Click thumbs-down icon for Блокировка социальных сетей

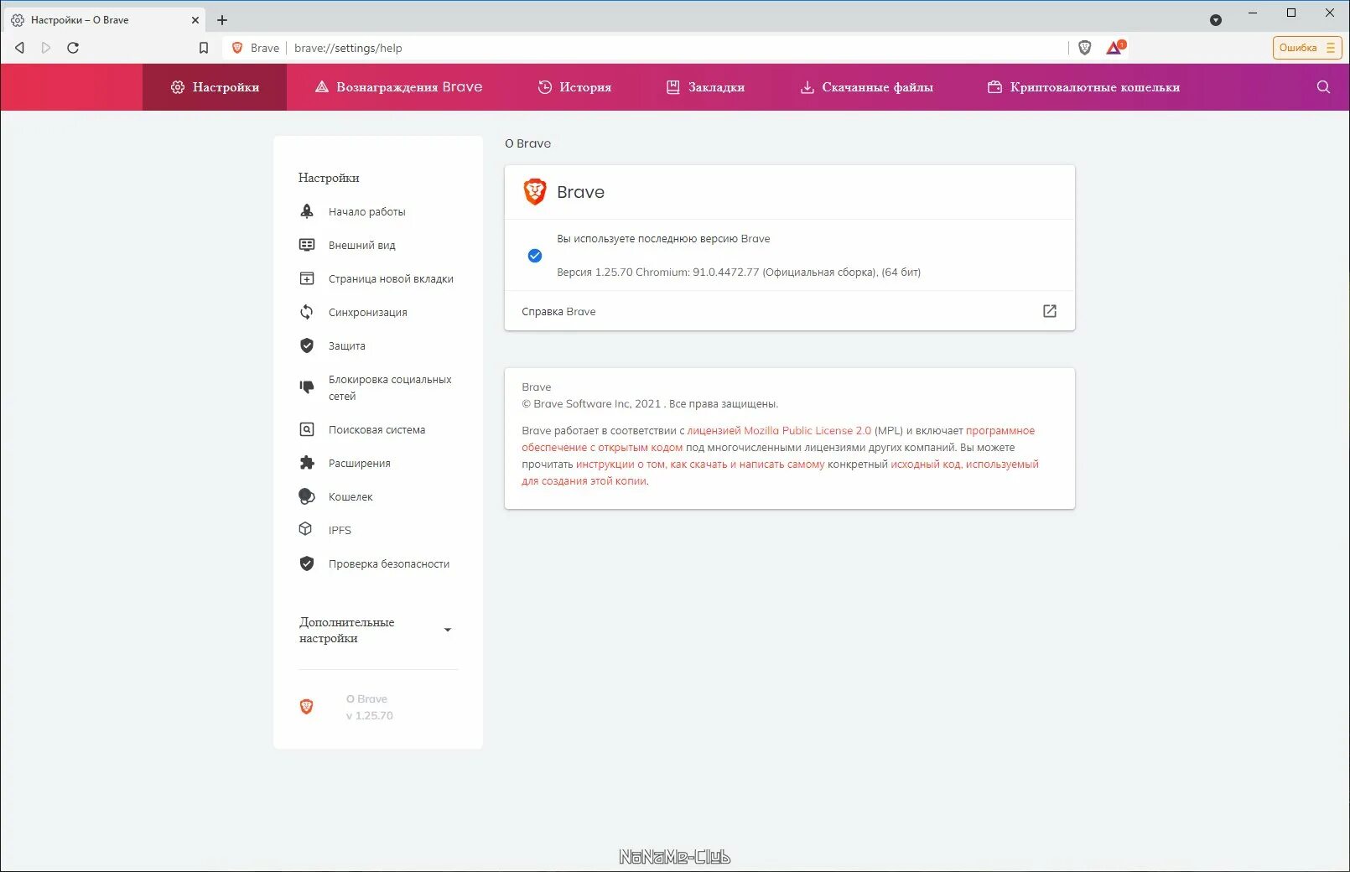click(307, 387)
